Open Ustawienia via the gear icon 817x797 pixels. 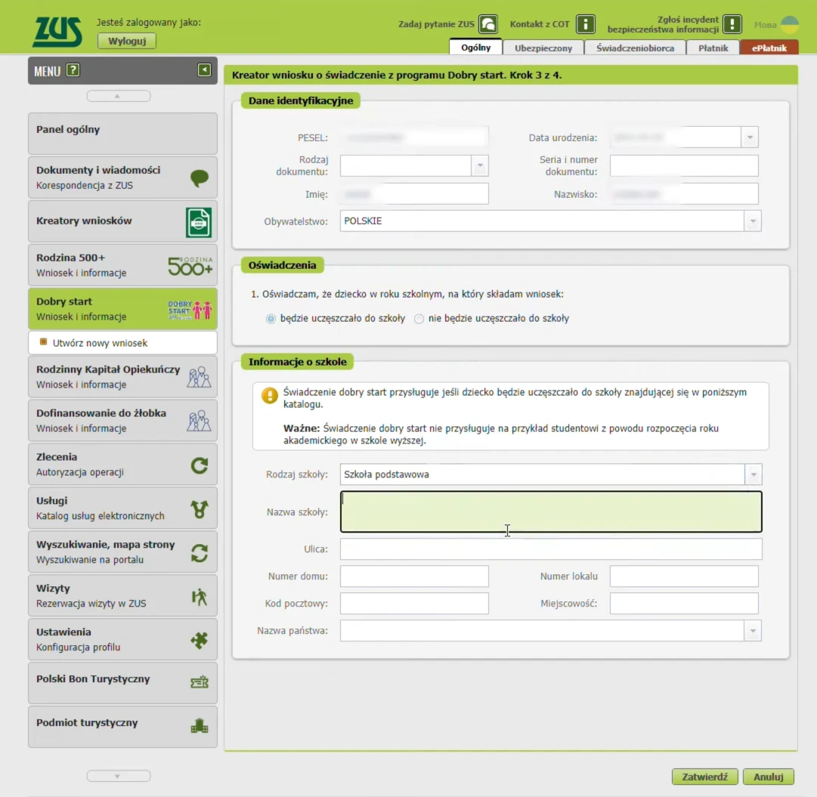[x=199, y=639]
